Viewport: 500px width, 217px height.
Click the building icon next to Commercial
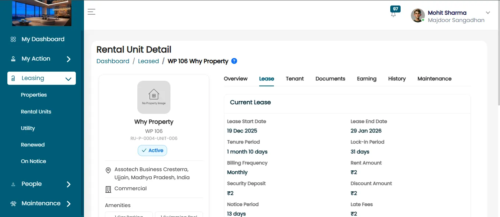(108, 189)
